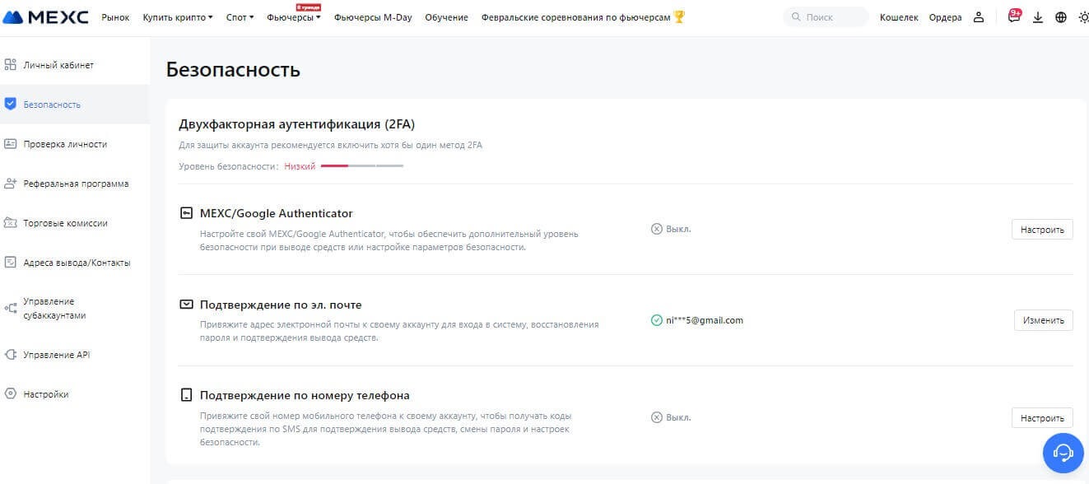
Task: Open Управление API in sidebar
Action: click(x=56, y=355)
